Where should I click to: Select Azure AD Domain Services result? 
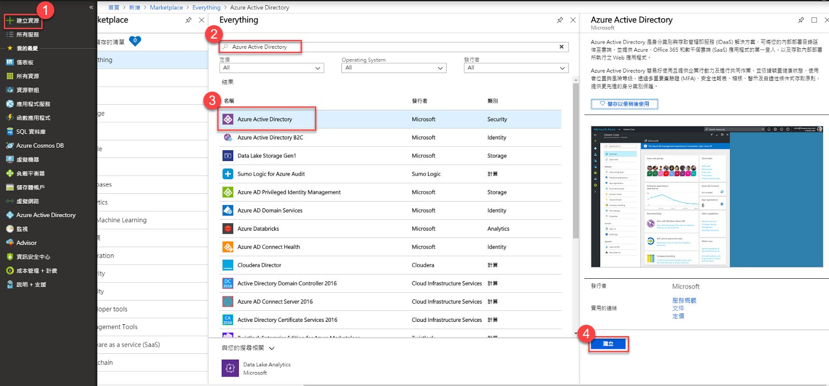coord(390,210)
